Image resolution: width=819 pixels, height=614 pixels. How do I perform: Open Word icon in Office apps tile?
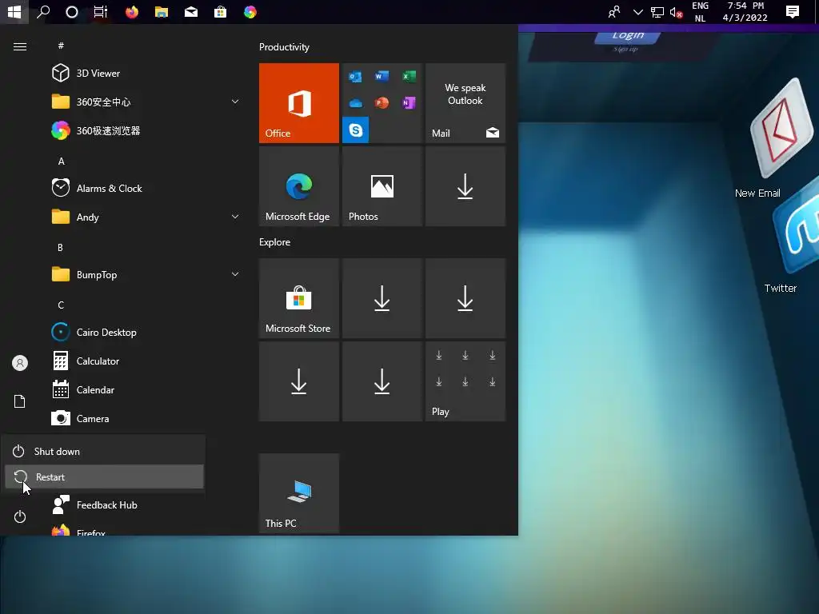[x=382, y=77]
